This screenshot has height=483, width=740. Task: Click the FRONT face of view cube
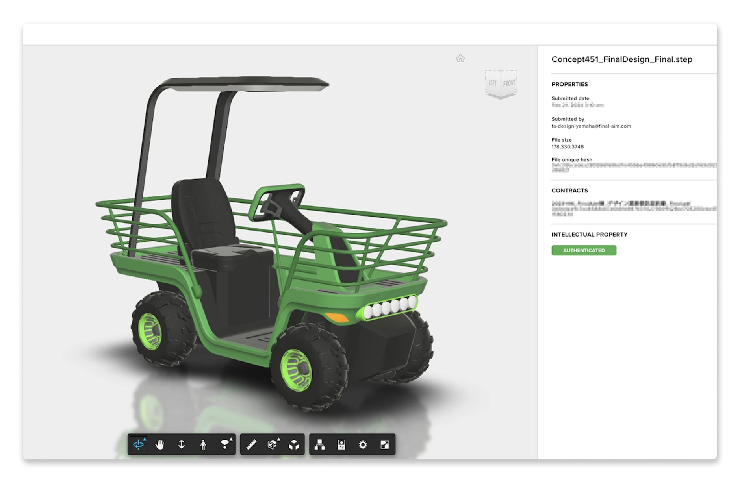[509, 83]
